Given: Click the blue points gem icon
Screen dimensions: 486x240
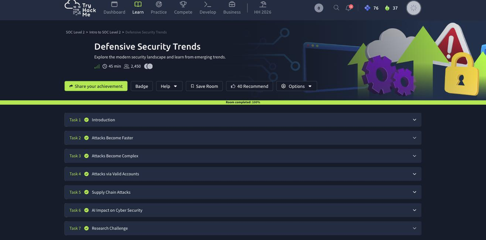Looking at the screenshot, I should (367, 8).
